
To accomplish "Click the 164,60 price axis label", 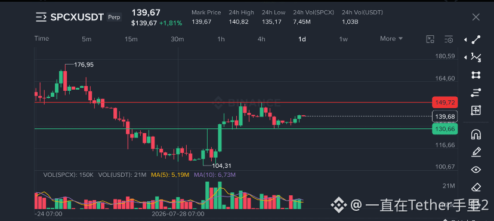I will 445,78.
